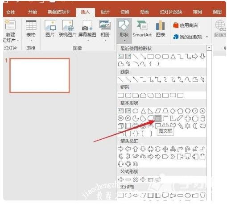Screen dimensions: 227x204
Task: Choose the Quad Arrow in block arrows
Action: coord(165,149)
